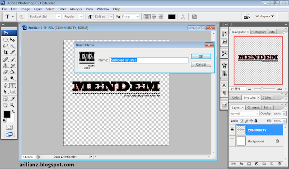
Task: Select the History Brush tool
Action: [x=12, y=66]
